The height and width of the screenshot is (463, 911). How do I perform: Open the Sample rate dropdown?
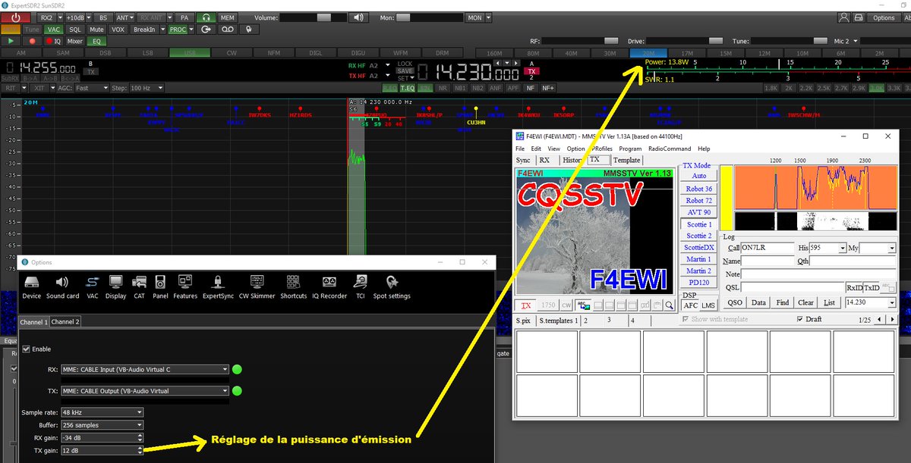[101, 412]
